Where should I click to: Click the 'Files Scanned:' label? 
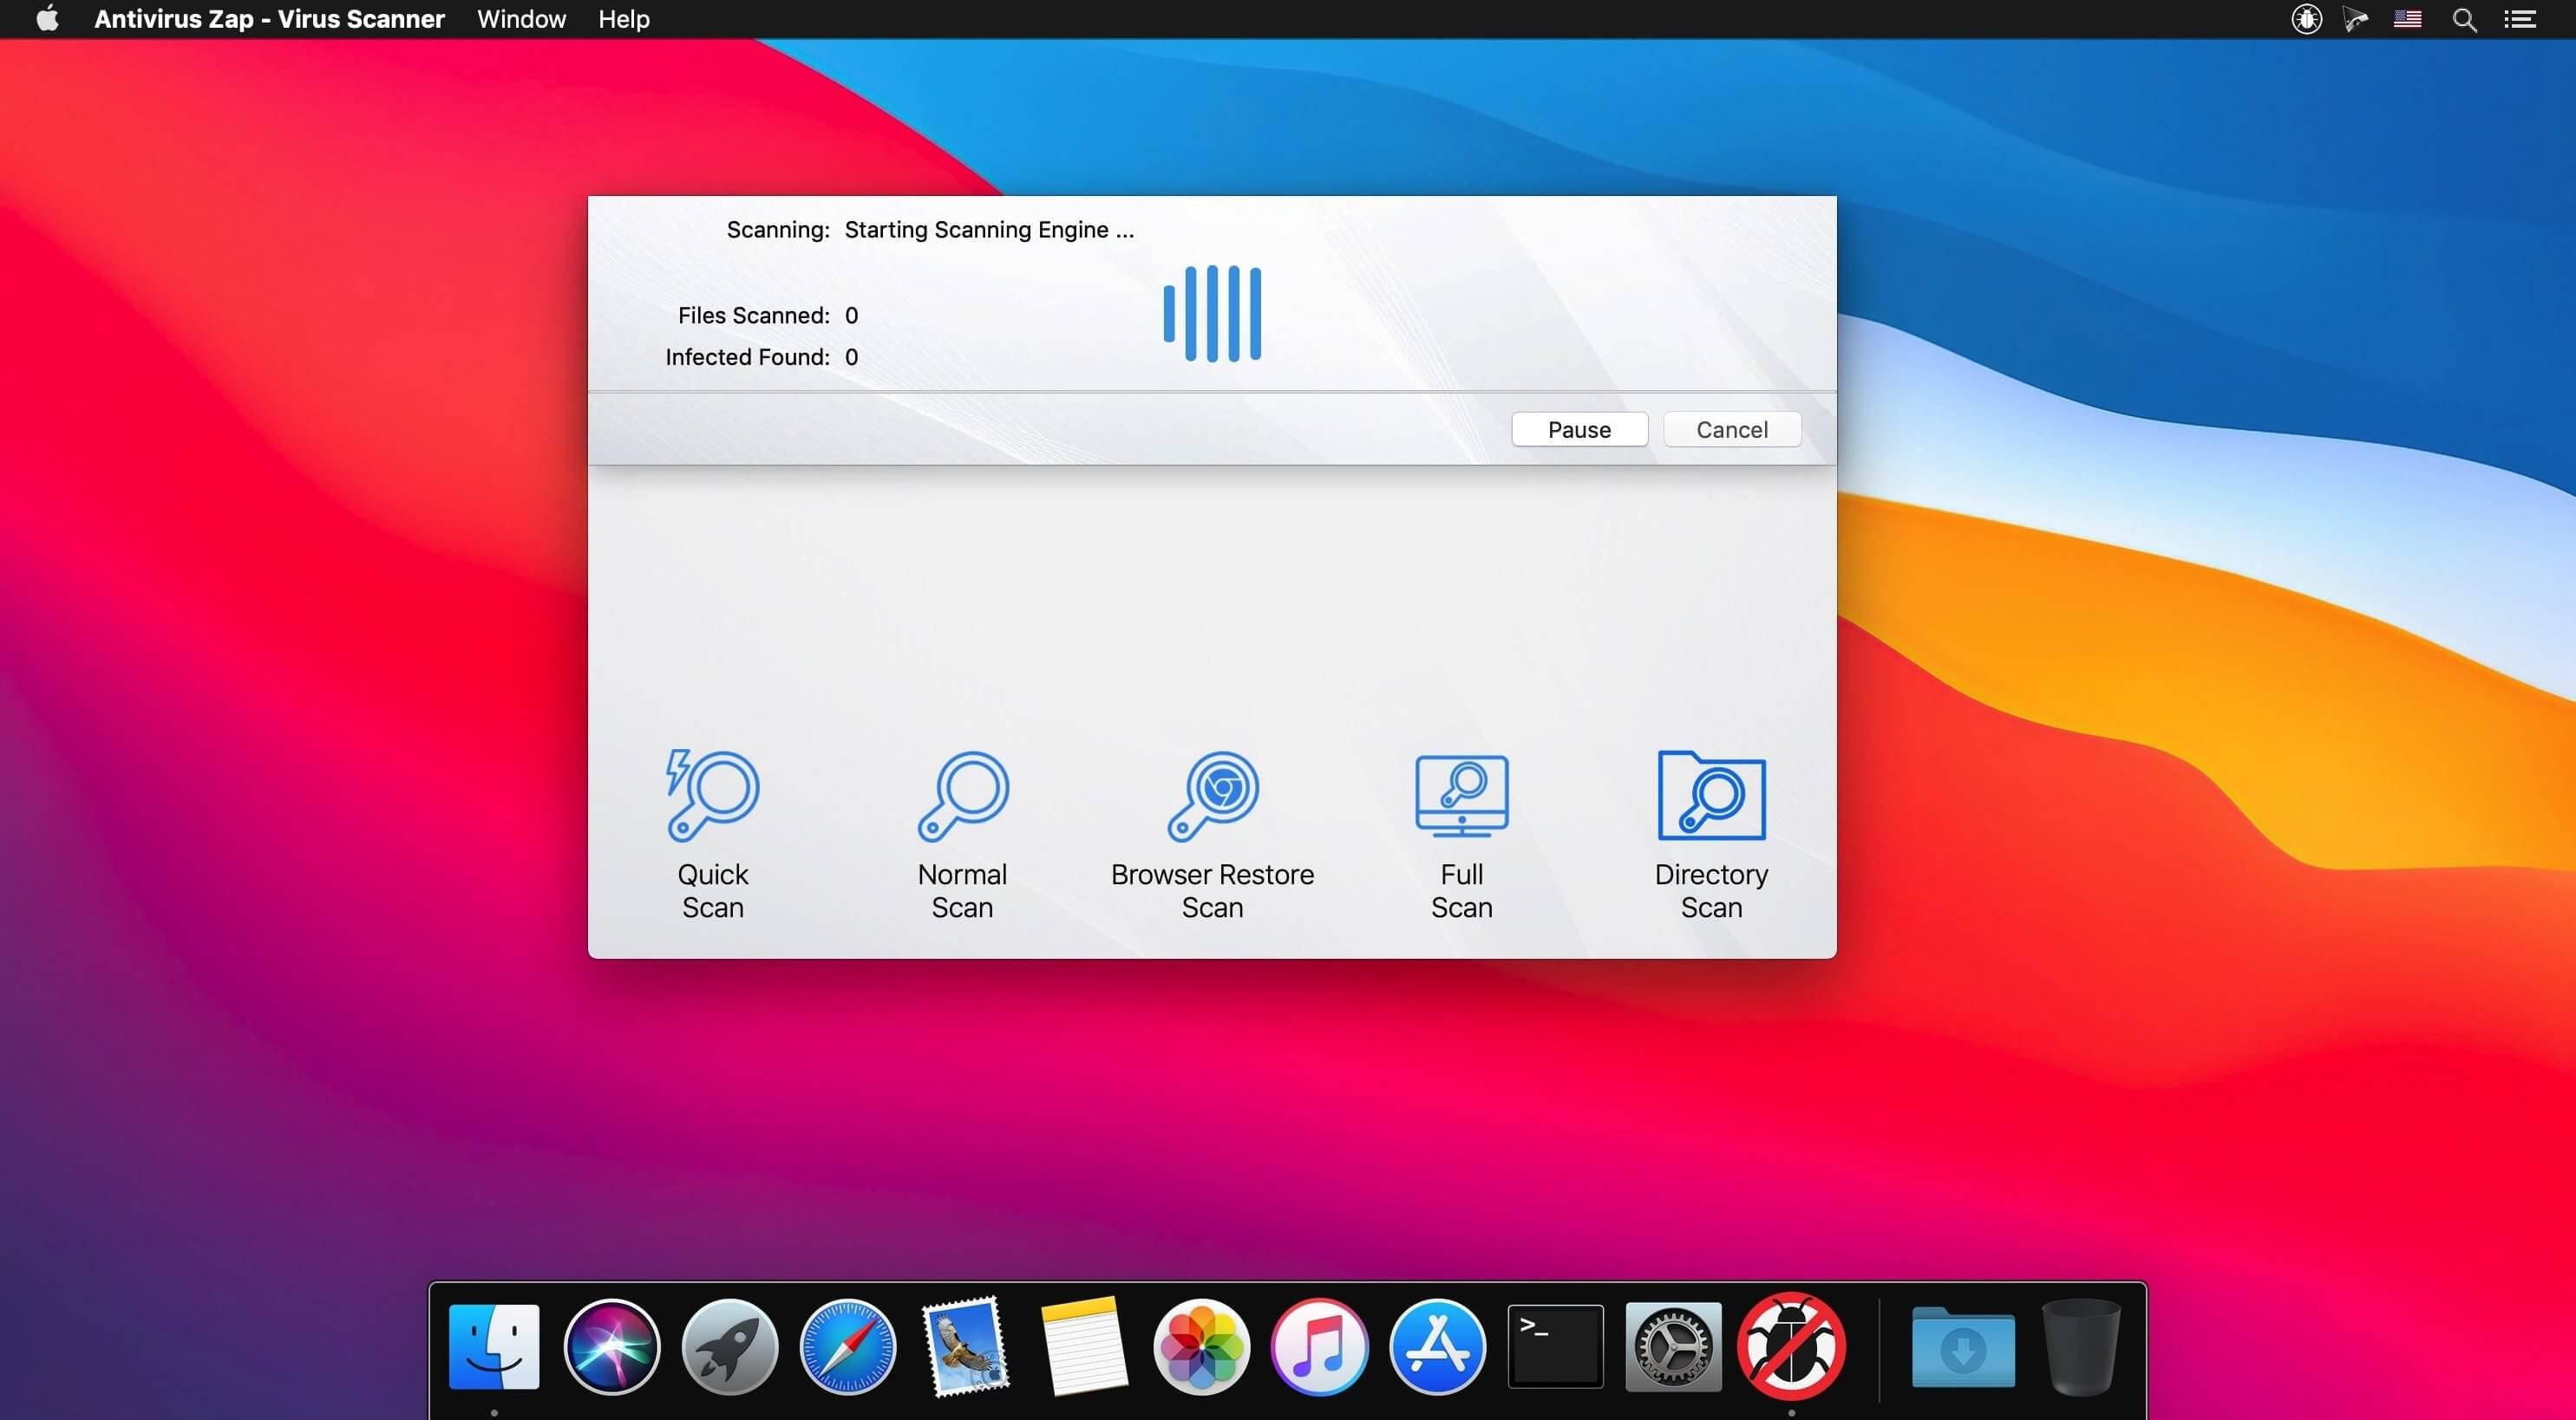tap(754, 316)
